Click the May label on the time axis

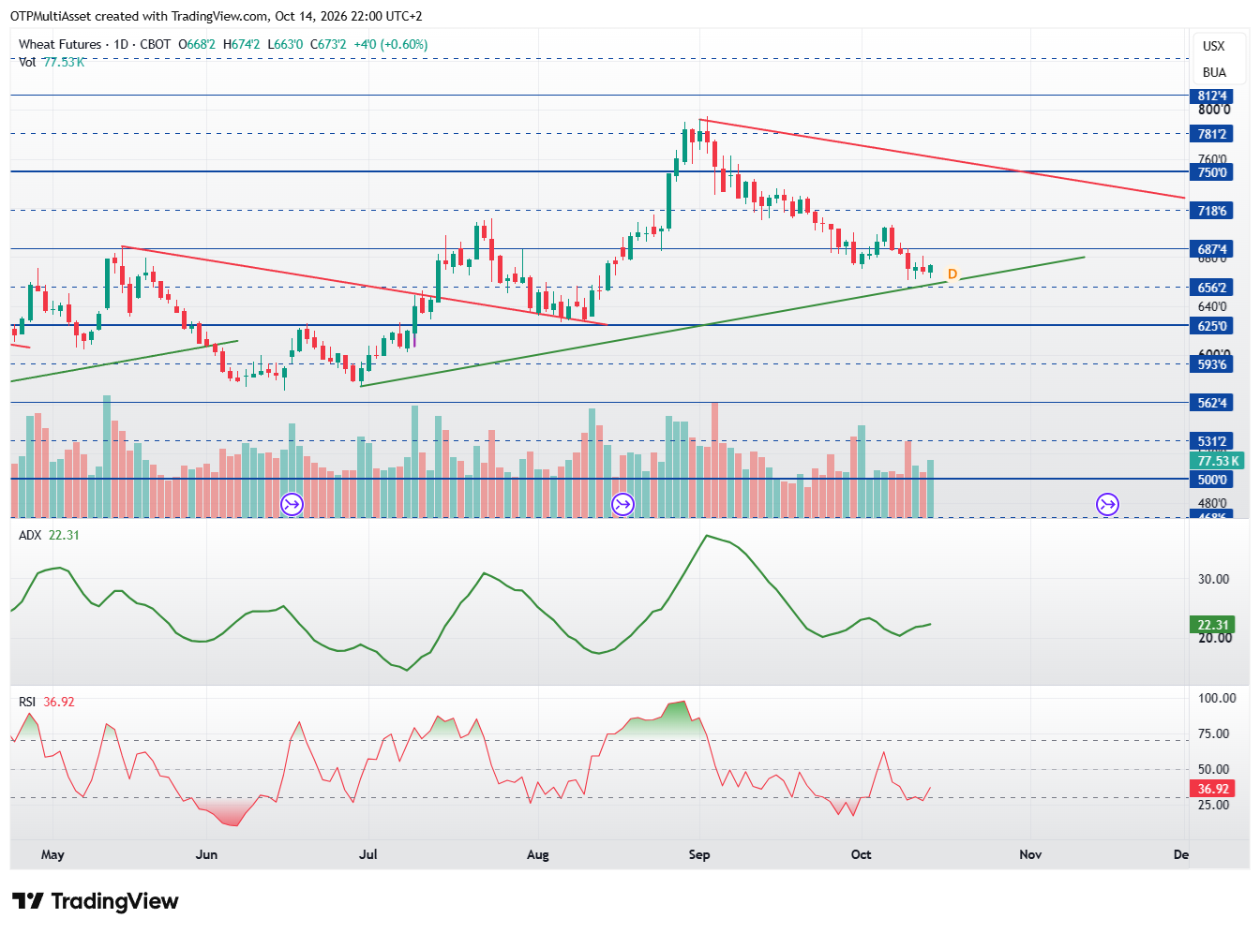tap(52, 854)
